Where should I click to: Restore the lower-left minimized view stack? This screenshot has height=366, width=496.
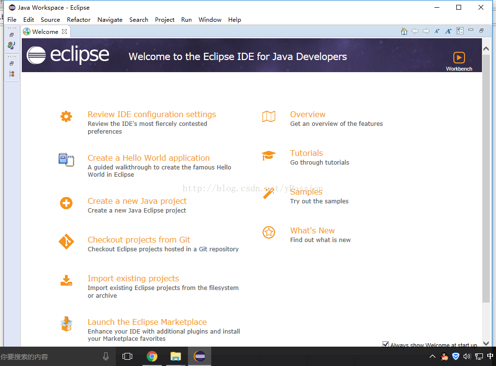click(12, 63)
